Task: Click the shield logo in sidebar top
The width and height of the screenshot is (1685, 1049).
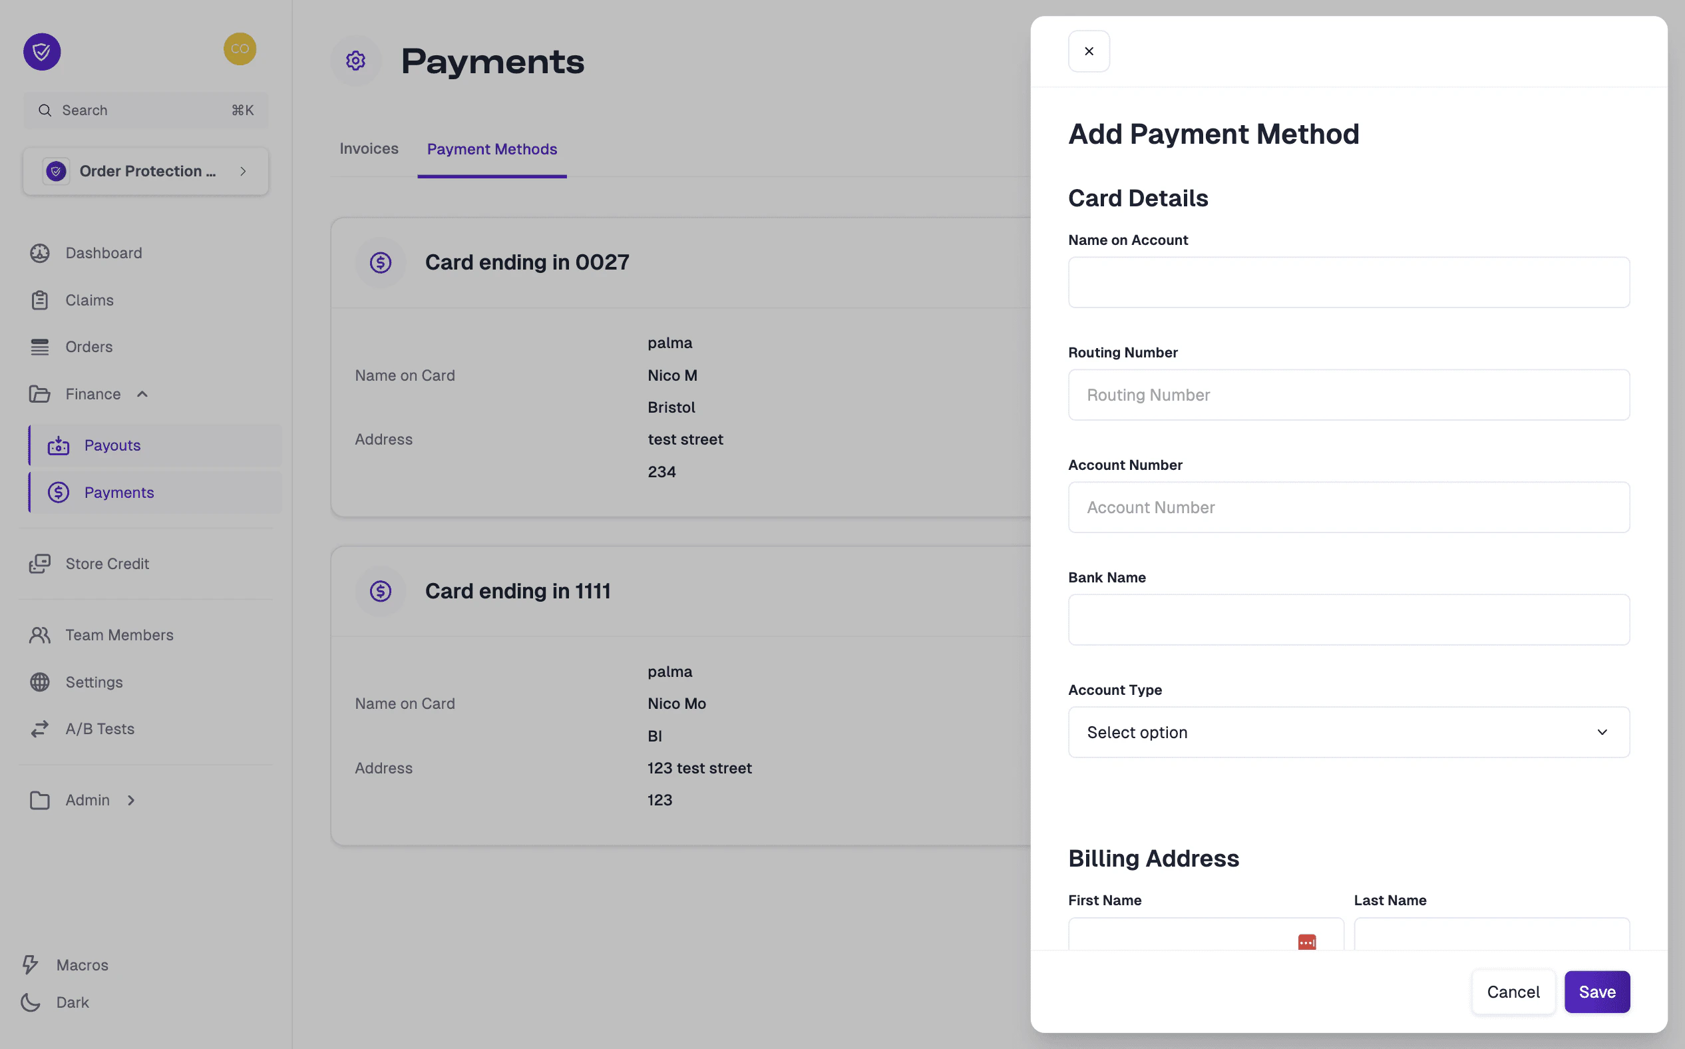Action: [42, 51]
